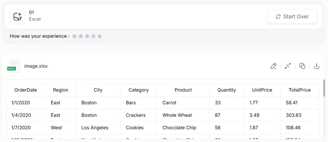The width and height of the screenshot is (328, 142).
Task: Rate experience with the second star
Action: coord(81,36)
